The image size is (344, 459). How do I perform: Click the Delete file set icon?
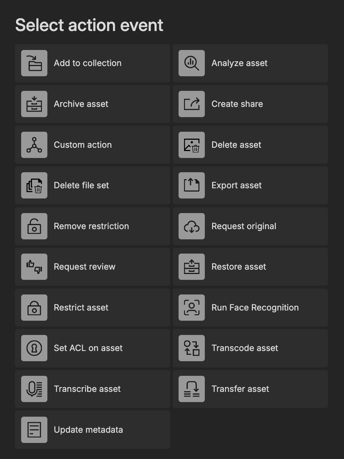coord(34,185)
